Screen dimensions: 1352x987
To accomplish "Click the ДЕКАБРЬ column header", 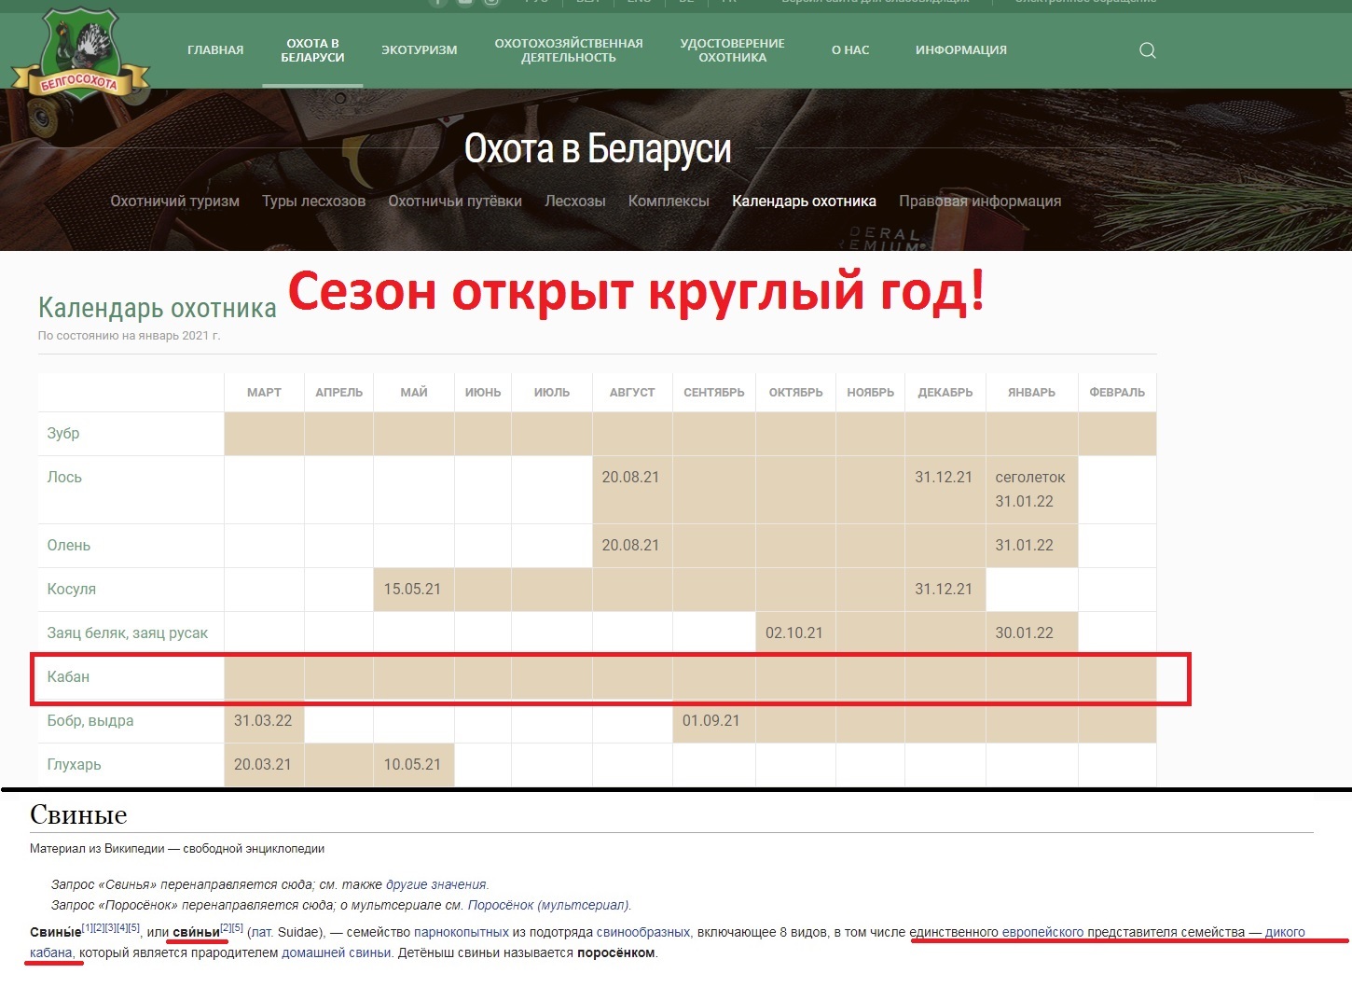I will pyautogui.click(x=945, y=393).
